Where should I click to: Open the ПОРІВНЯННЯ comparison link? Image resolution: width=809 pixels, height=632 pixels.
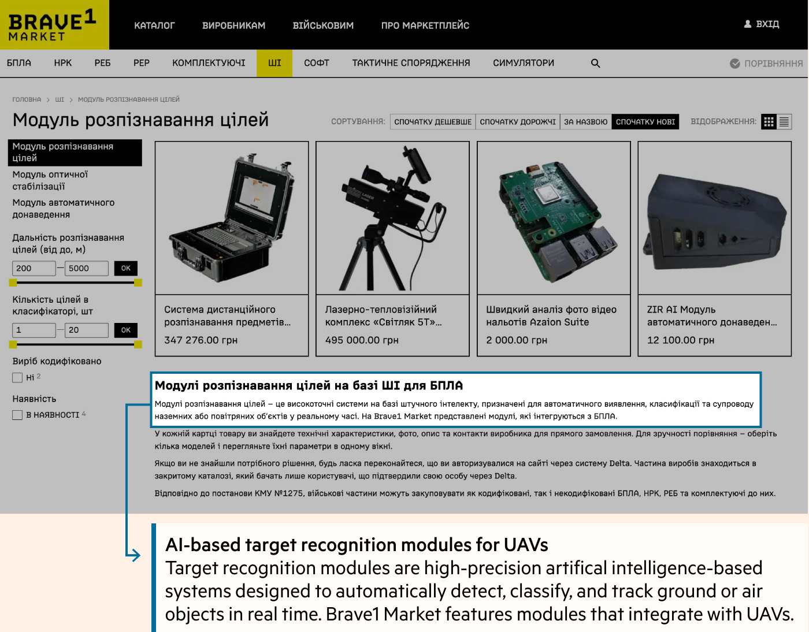pyautogui.click(x=773, y=64)
